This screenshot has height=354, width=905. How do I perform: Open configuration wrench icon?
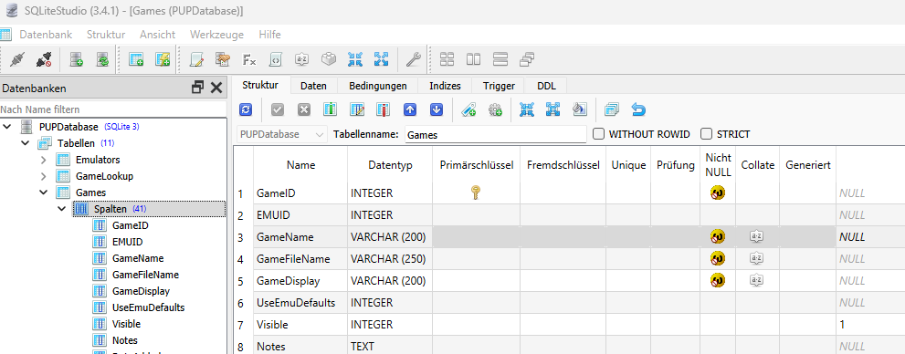click(414, 59)
